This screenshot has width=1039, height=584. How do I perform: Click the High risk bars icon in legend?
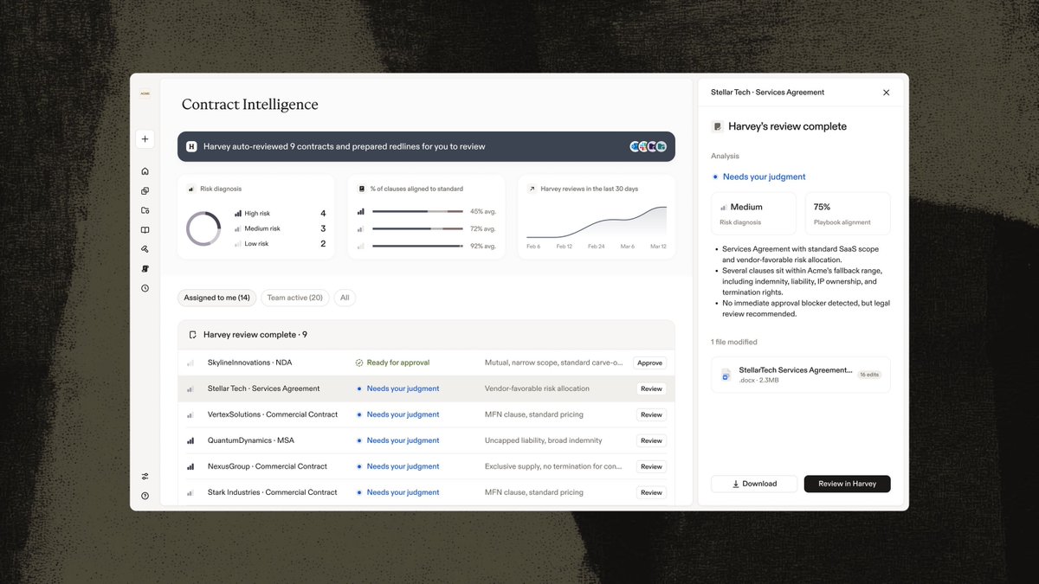tap(238, 214)
